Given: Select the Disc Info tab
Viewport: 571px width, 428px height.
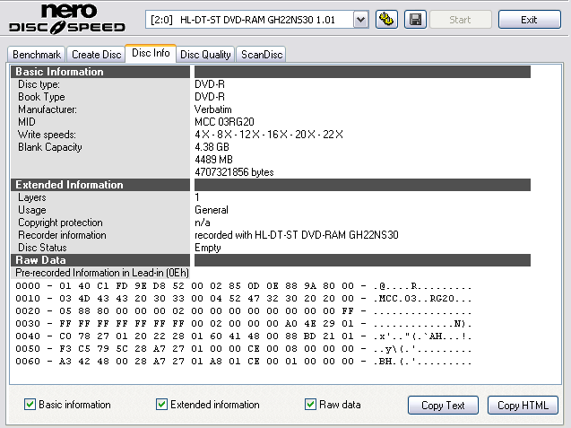Looking at the screenshot, I should [x=150, y=54].
